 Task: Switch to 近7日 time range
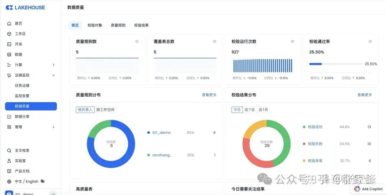249,110
